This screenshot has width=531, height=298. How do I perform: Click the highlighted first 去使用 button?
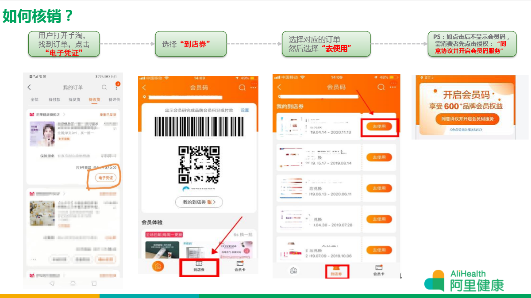pos(379,126)
